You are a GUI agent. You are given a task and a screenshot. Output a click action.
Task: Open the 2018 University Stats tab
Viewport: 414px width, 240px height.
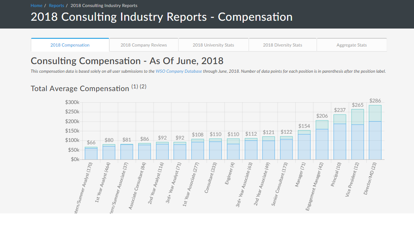pyautogui.click(x=213, y=45)
